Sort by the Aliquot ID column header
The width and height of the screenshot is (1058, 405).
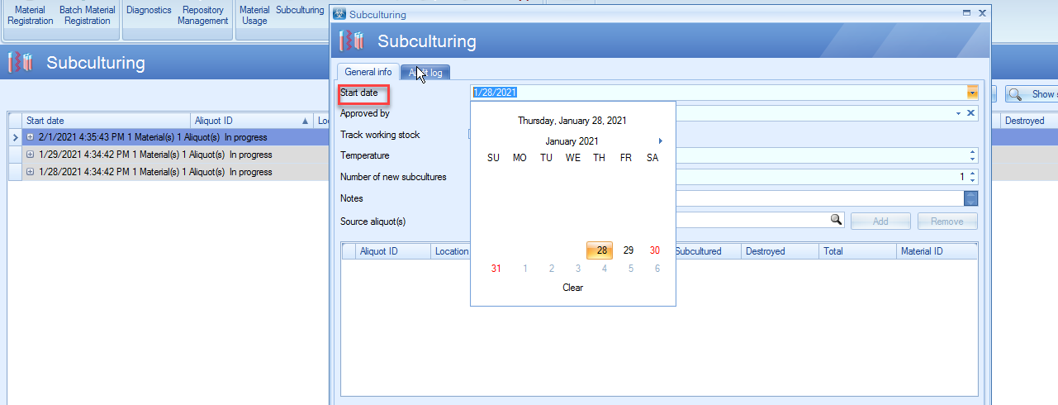tap(248, 121)
